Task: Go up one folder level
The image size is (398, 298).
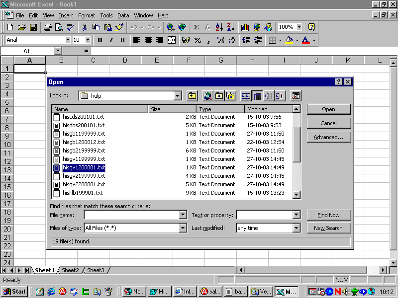Action: [x=192, y=96]
